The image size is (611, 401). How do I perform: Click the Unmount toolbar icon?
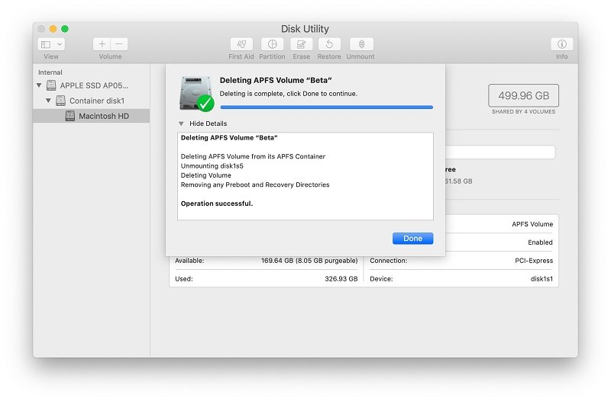tap(361, 44)
